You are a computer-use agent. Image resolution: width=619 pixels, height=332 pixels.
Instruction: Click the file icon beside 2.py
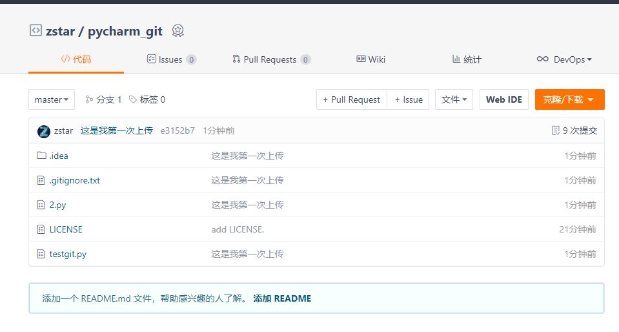[x=41, y=205]
